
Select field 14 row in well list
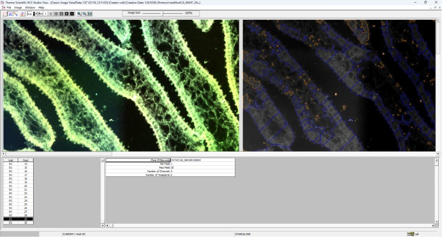pyautogui.click(x=18, y=164)
